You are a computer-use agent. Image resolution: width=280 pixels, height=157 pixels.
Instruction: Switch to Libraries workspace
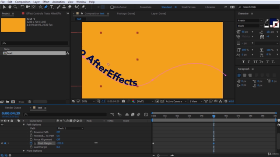tap(210, 7)
